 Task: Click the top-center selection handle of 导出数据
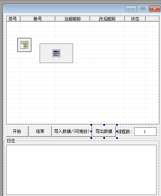(104, 125)
